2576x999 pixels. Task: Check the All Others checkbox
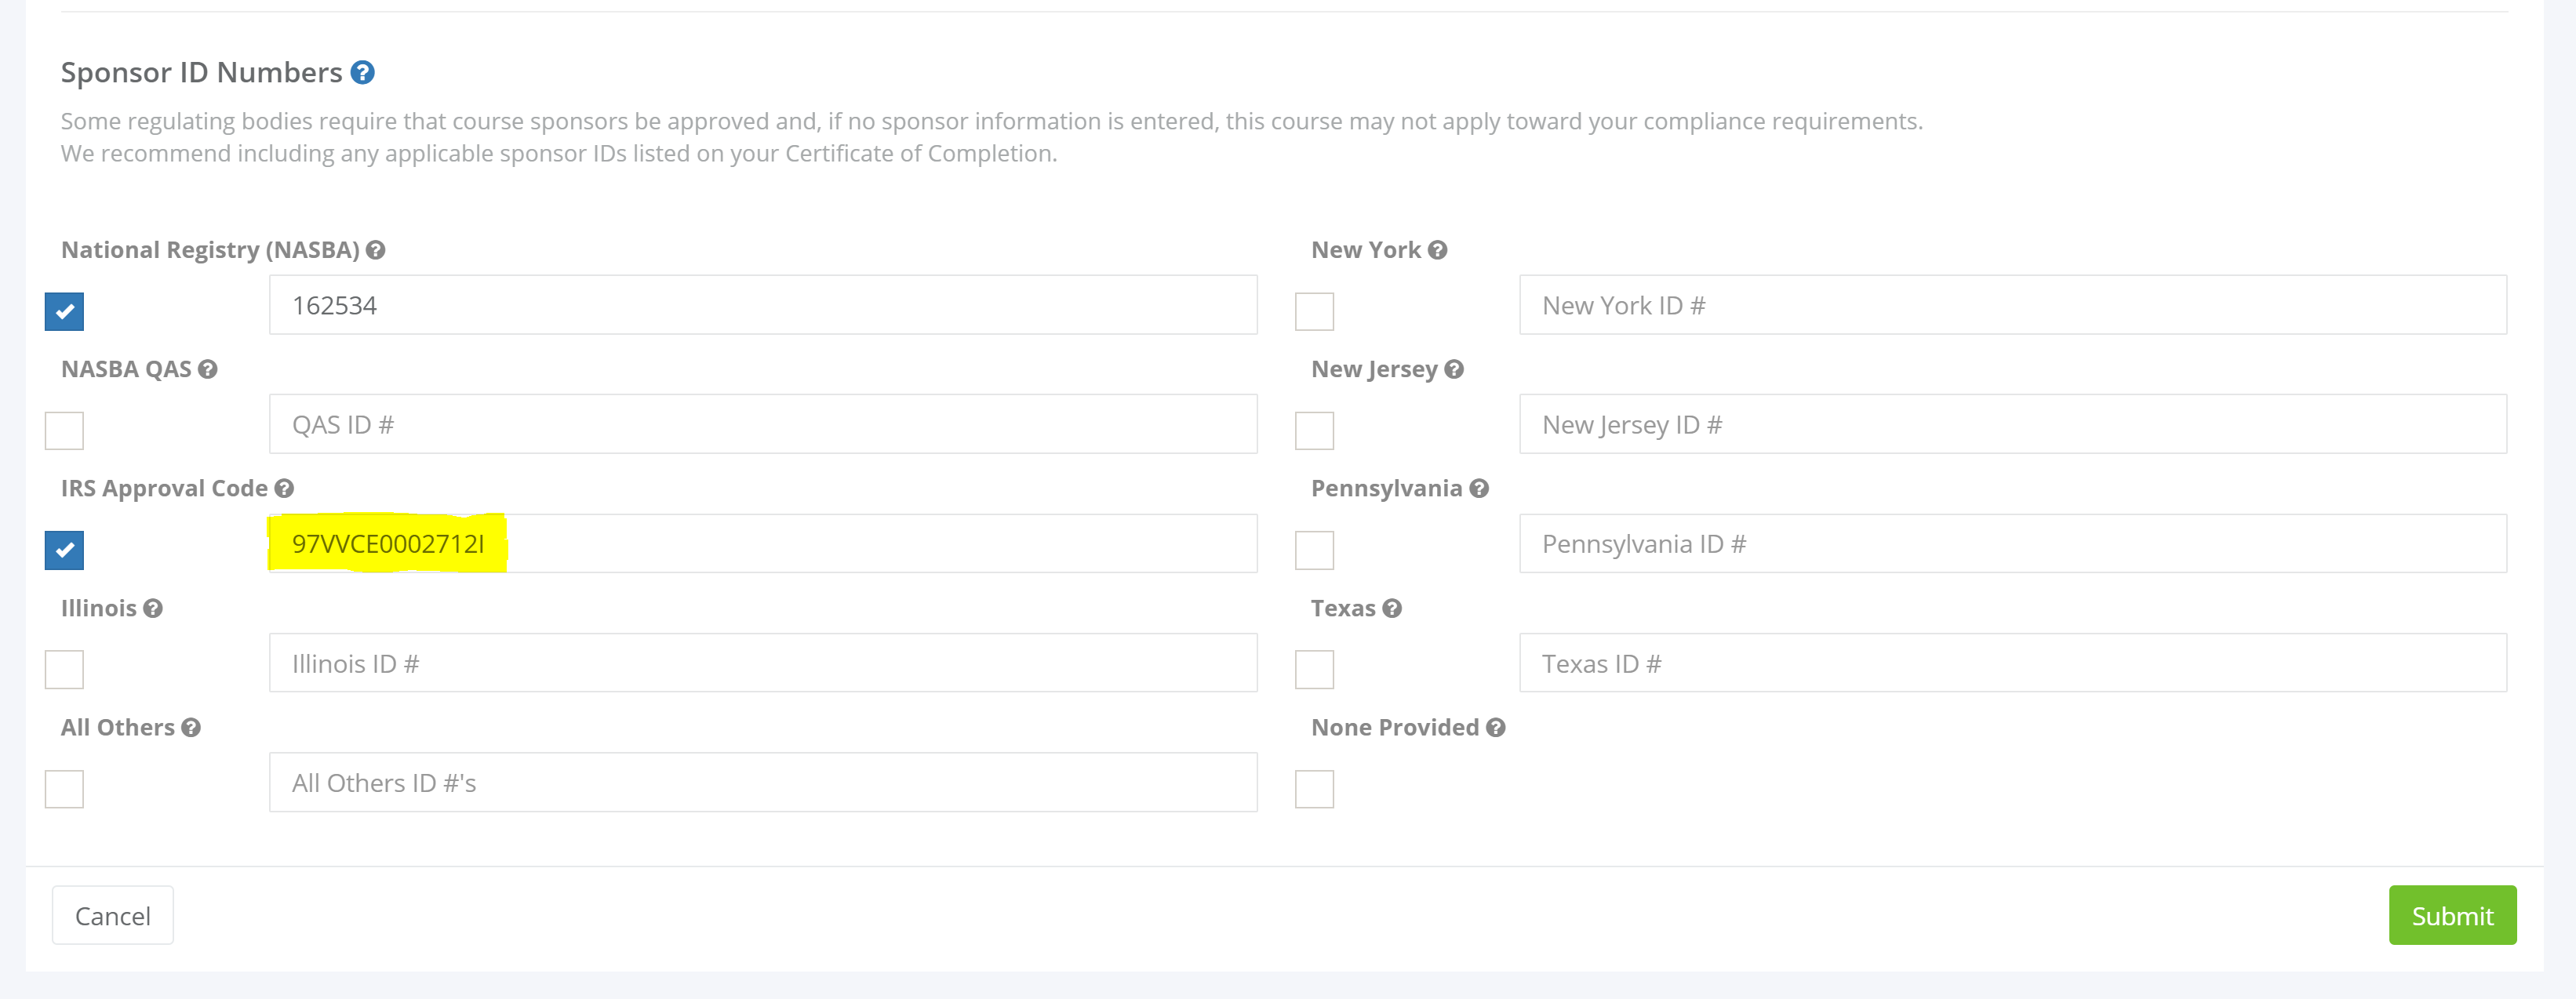64,789
